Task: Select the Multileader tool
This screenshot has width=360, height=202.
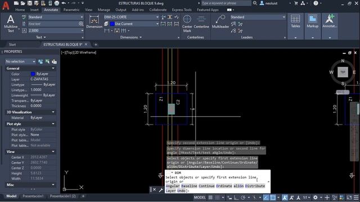Action: click(220, 21)
